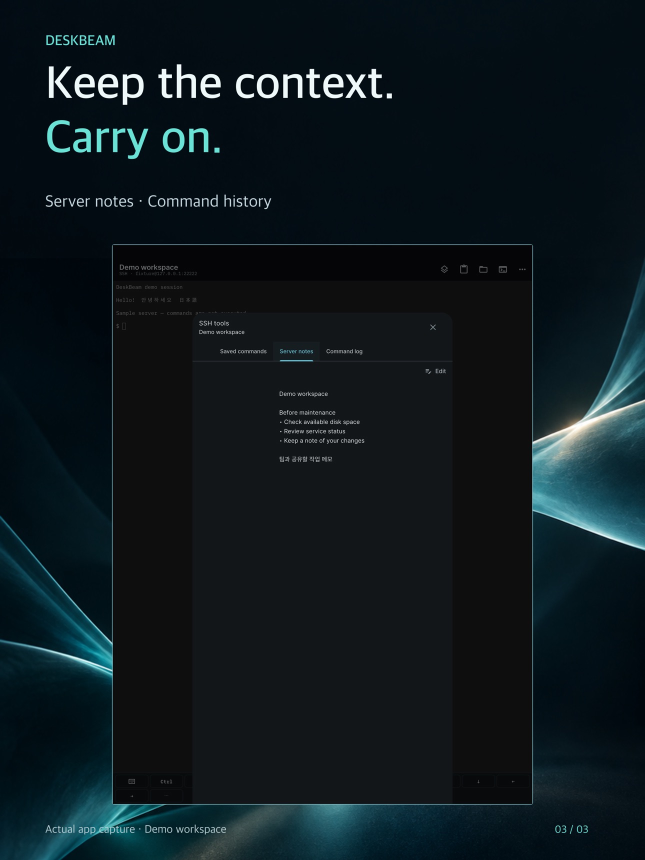Open the Command log tab
Viewport: 645px width, 860px height.
point(344,351)
